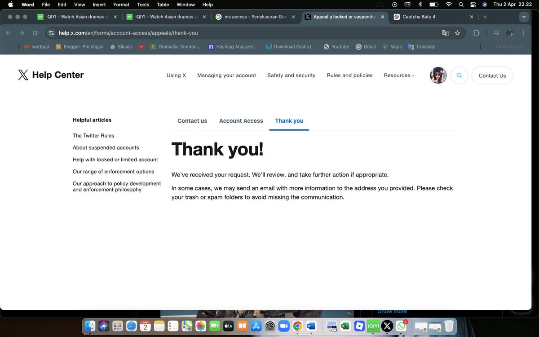Close the Captcha Batu 4 tab
Viewport: 539px width, 337px height.
pyautogui.click(x=472, y=17)
